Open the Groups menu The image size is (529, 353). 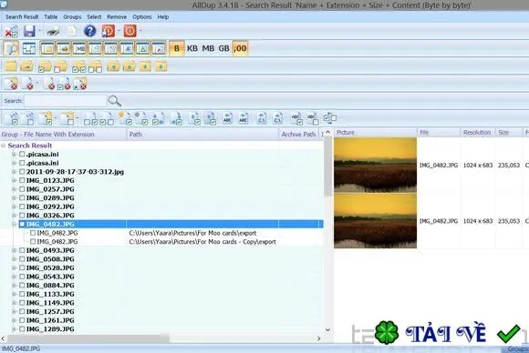[x=72, y=16]
